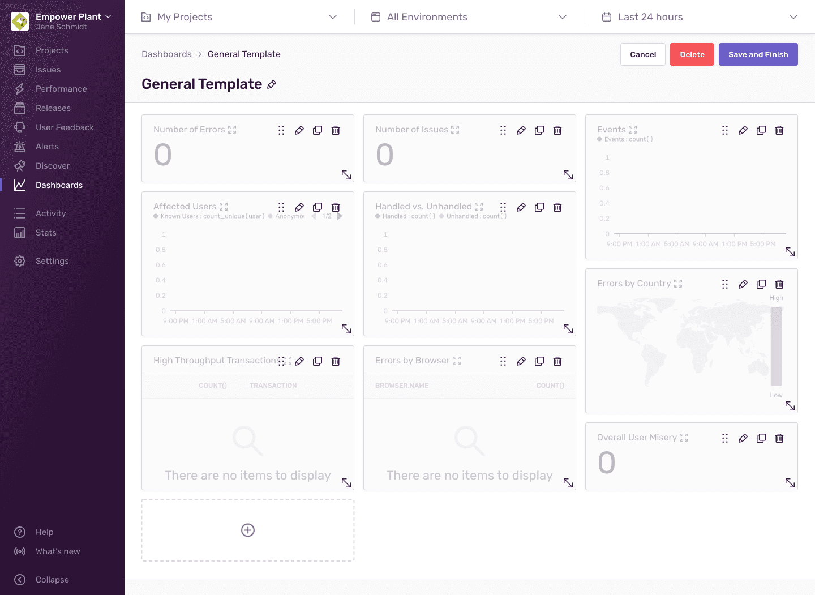The width and height of the screenshot is (815, 595).
Task: Toggle Events count legend series
Action: pyautogui.click(x=625, y=139)
